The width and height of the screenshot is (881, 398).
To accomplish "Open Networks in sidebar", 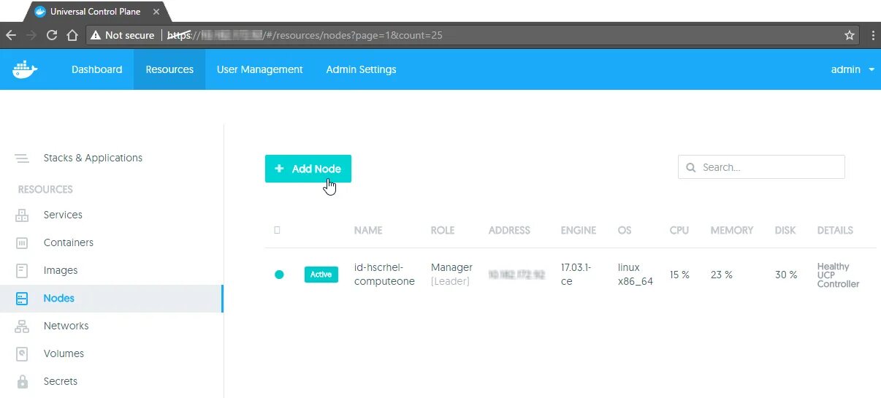I will 66,326.
